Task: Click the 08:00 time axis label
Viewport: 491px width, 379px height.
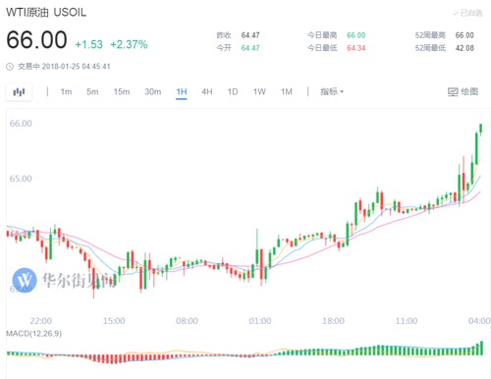Action: pyautogui.click(x=187, y=321)
